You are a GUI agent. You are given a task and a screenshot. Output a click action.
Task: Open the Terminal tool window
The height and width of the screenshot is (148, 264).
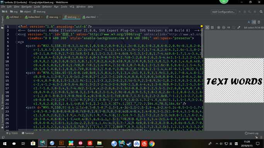click(x=28, y=133)
